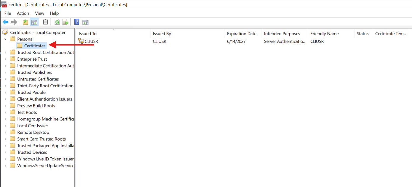Select Smart Card Trusted Roots folder

(41, 139)
